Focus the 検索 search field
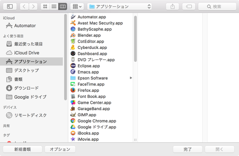The image size is (239, 156). point(217,6)
